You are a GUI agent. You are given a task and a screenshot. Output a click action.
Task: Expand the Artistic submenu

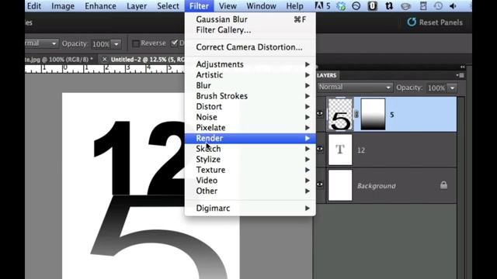pos(250,75)
